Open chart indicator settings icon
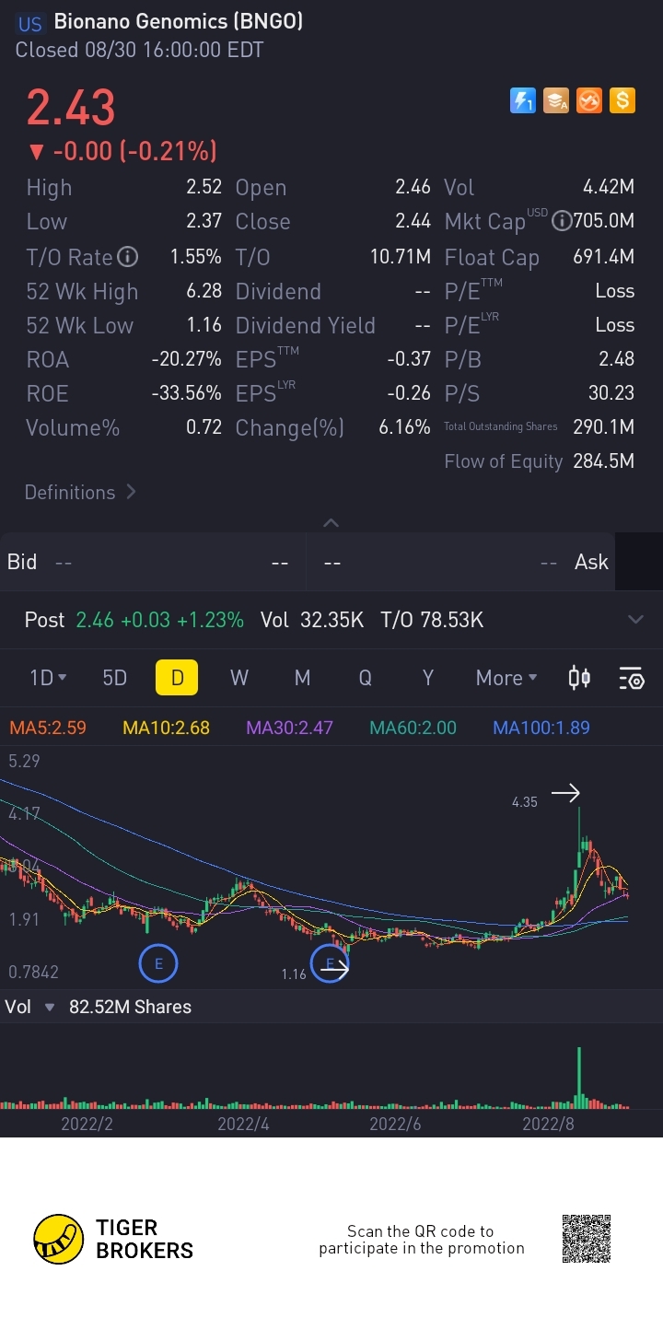The width and height of the screenshot is (663, 1341). [632, 679]
